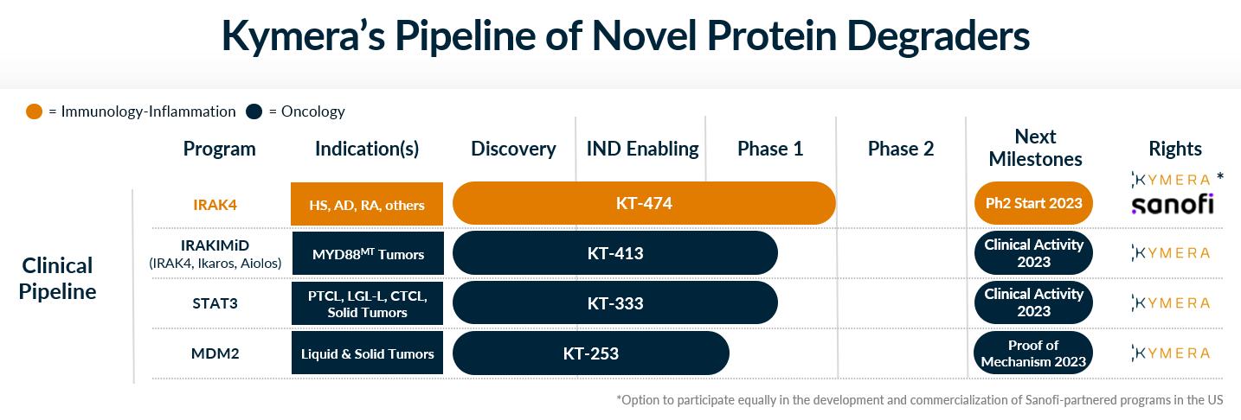1241x420 pixels.
Task: Click Clinical Activity 2023 pill for STAT3
Action: tap(1033, 303)
